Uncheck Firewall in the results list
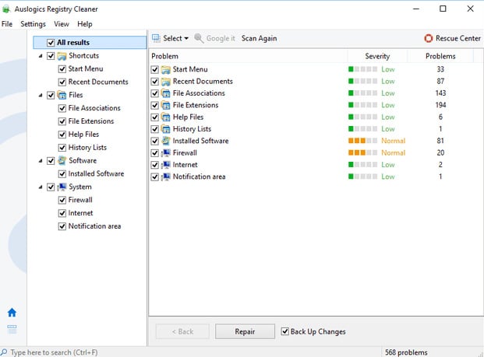Image resolution: width=484 pixels, height=357 pixels. click(x=155, y=153)
